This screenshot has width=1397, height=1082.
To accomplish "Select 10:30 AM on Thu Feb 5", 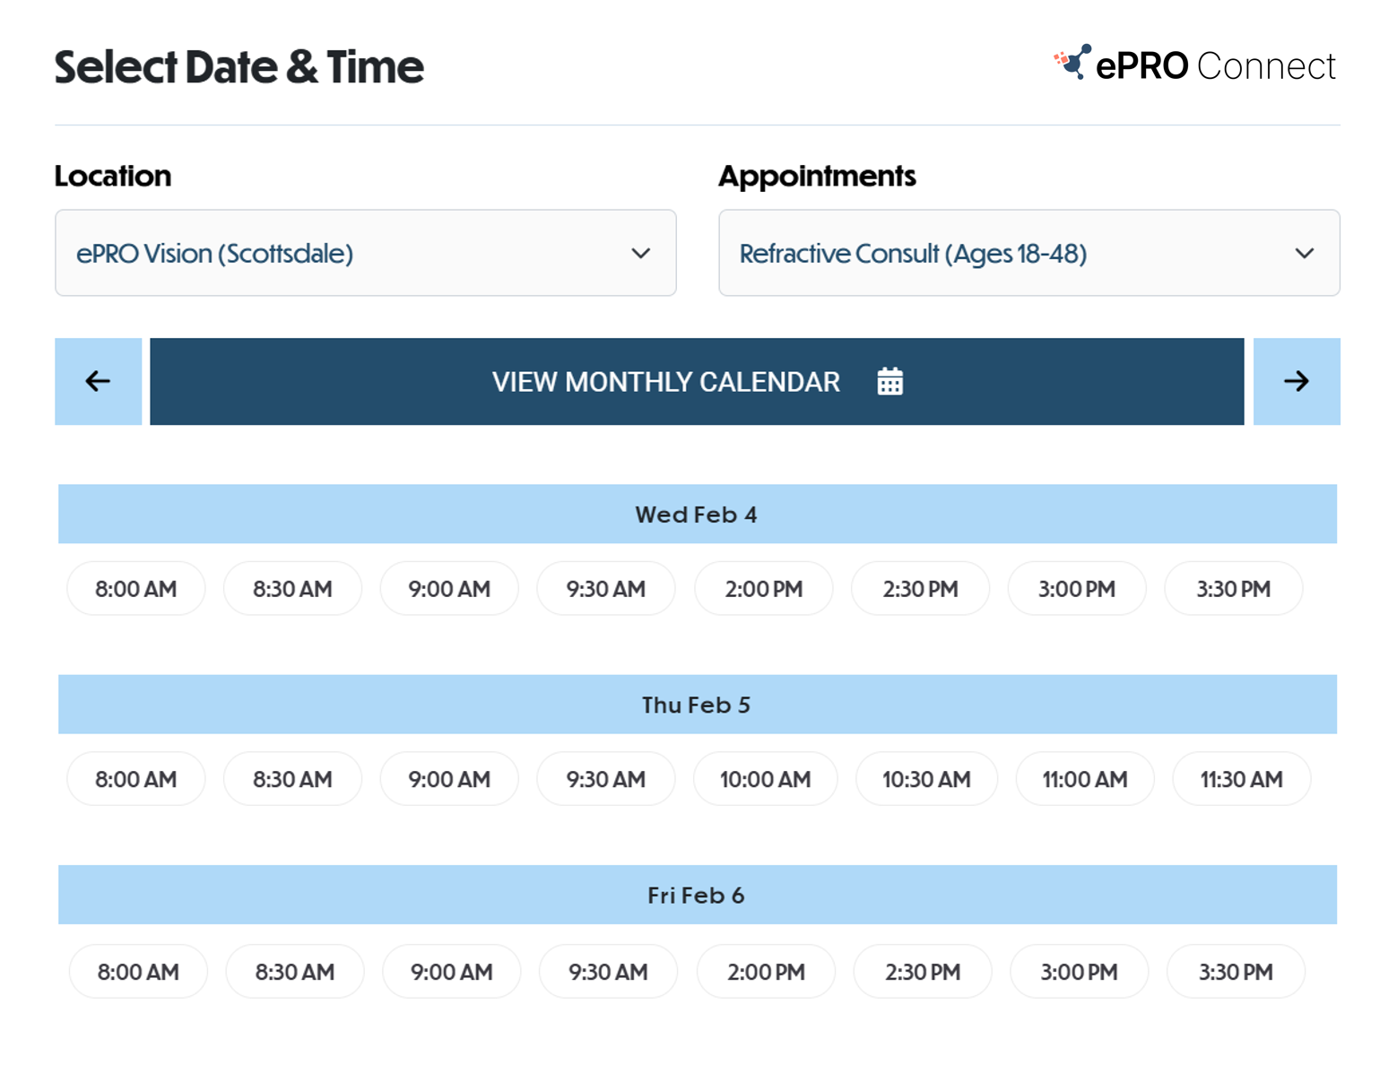I will (x=926, y=779).
